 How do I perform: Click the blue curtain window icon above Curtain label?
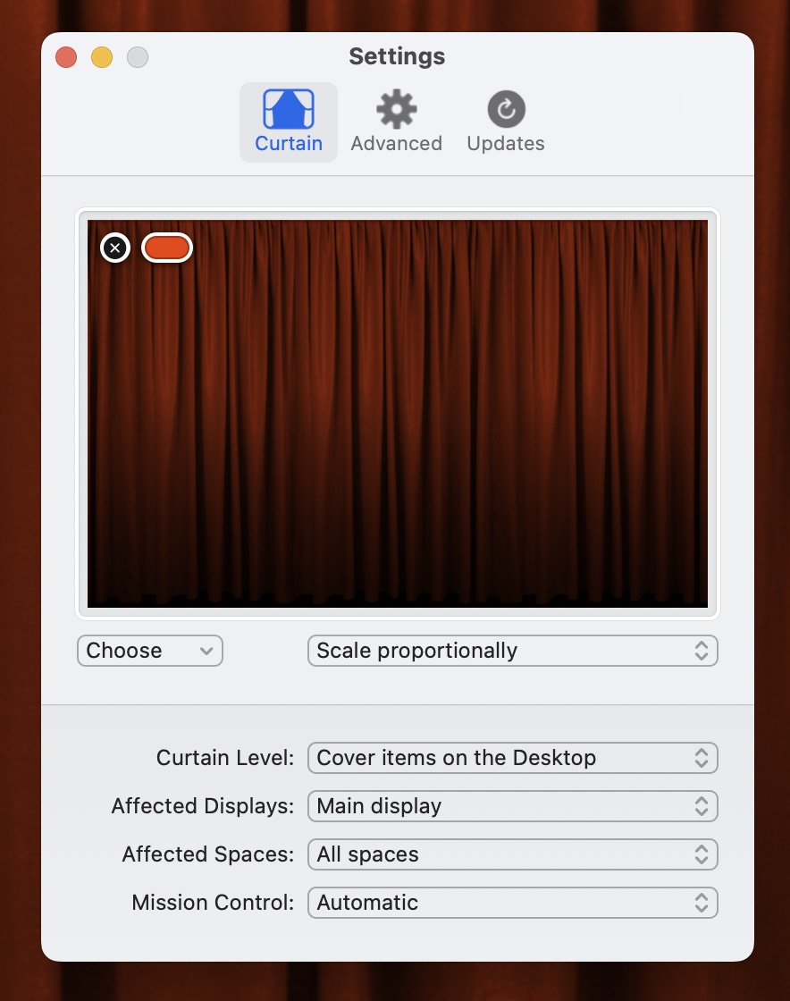[x=288, y=107]
